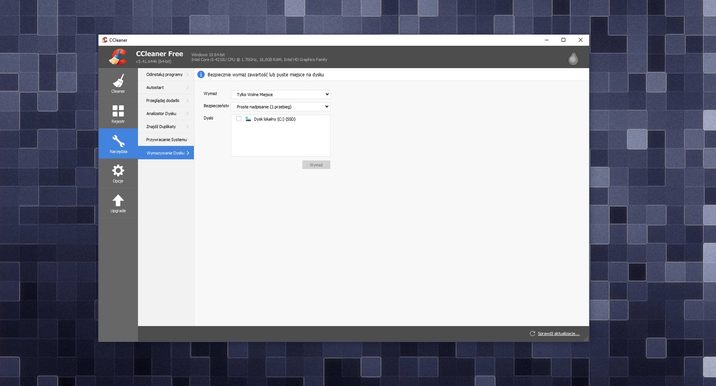Viewport: 716px width, 386px height.
Task: Click the Windows 10 64-bit system info text
Action: click(x=208, y=55)
